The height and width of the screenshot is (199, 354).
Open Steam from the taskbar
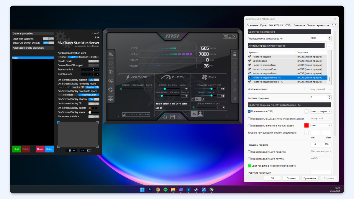tap(196, 190)
